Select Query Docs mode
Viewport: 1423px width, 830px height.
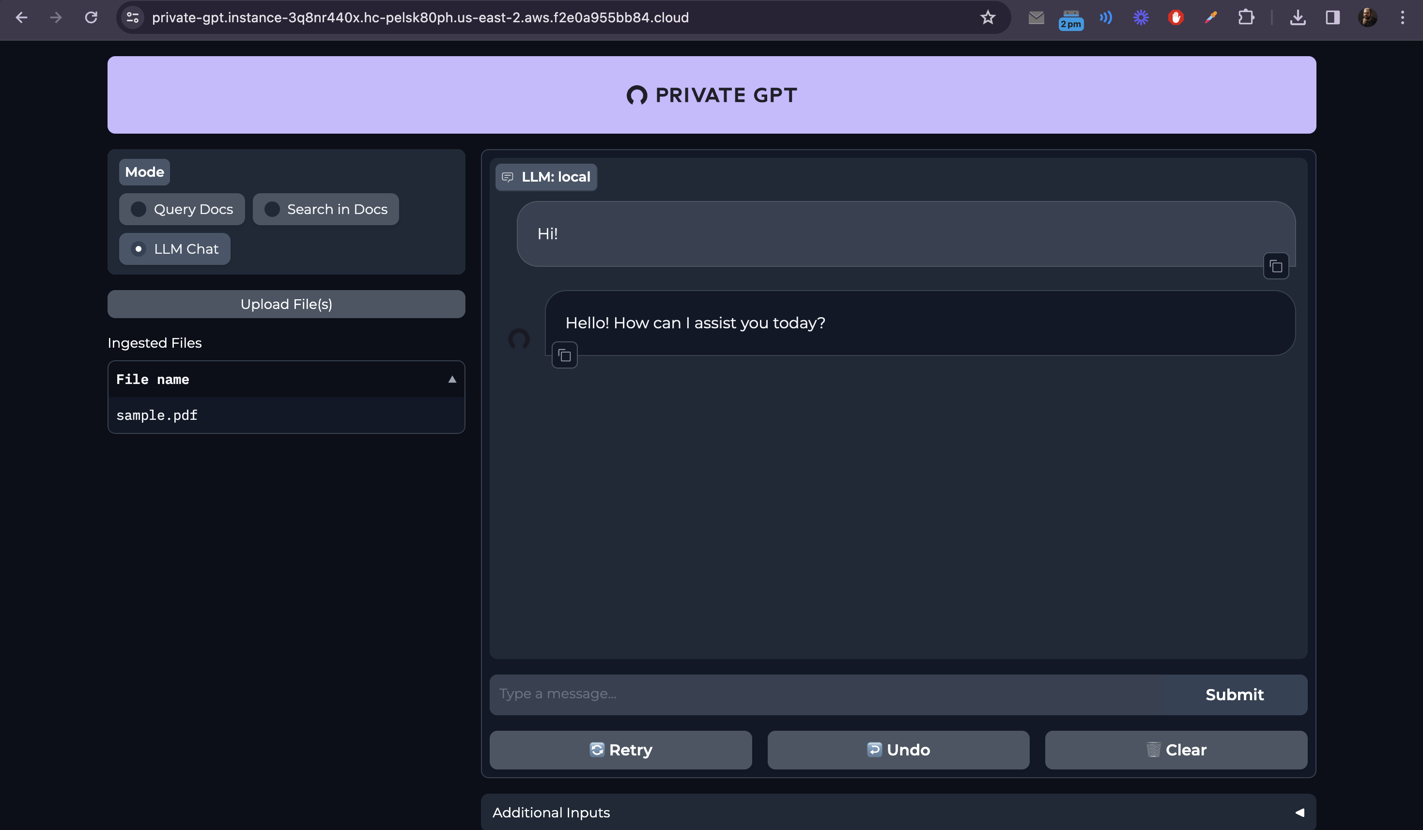tap(182, 210)
